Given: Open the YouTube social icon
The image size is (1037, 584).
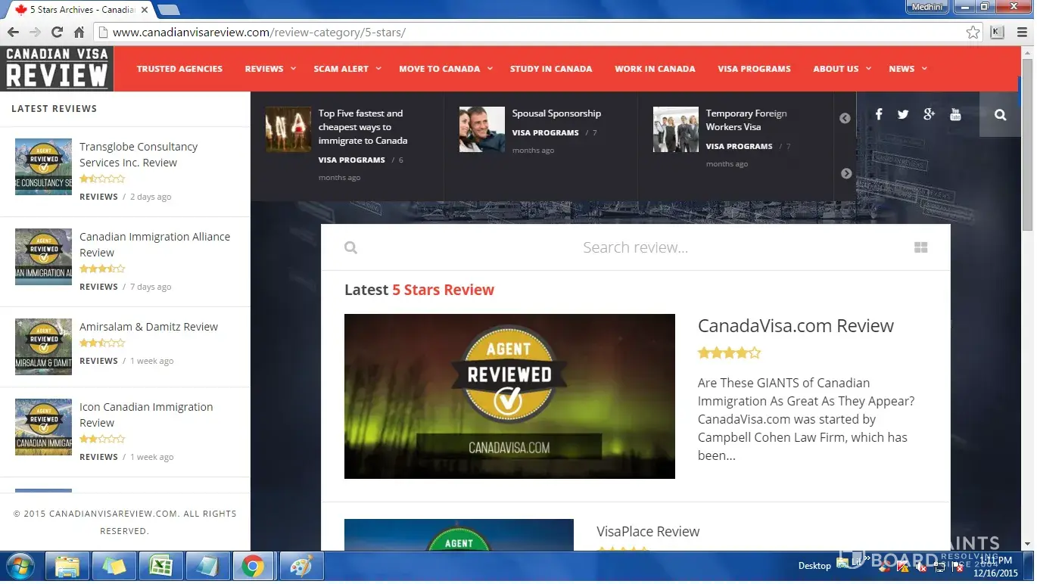Looking at the screenshot, I should point(955,114).
